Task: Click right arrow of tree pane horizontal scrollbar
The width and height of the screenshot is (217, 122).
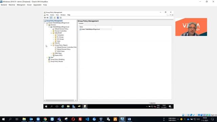Action: tap(76, 100)
